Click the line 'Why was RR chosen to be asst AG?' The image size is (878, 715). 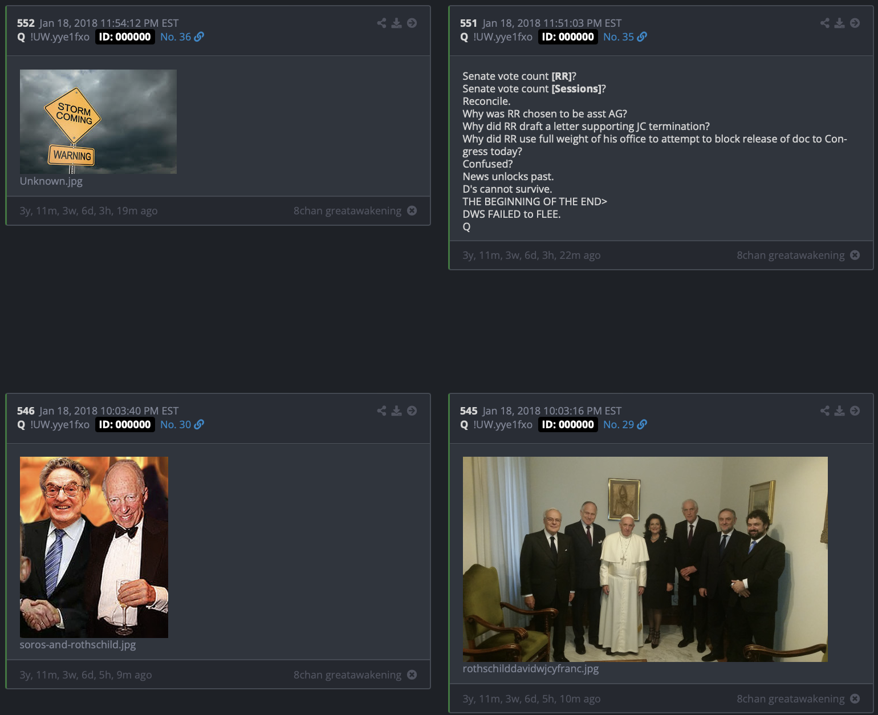coord(545,113)
